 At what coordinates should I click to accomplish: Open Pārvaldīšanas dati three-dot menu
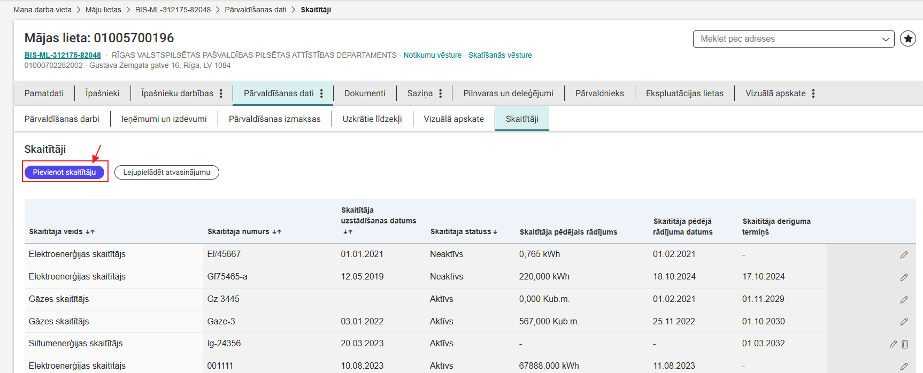(321, 94)
